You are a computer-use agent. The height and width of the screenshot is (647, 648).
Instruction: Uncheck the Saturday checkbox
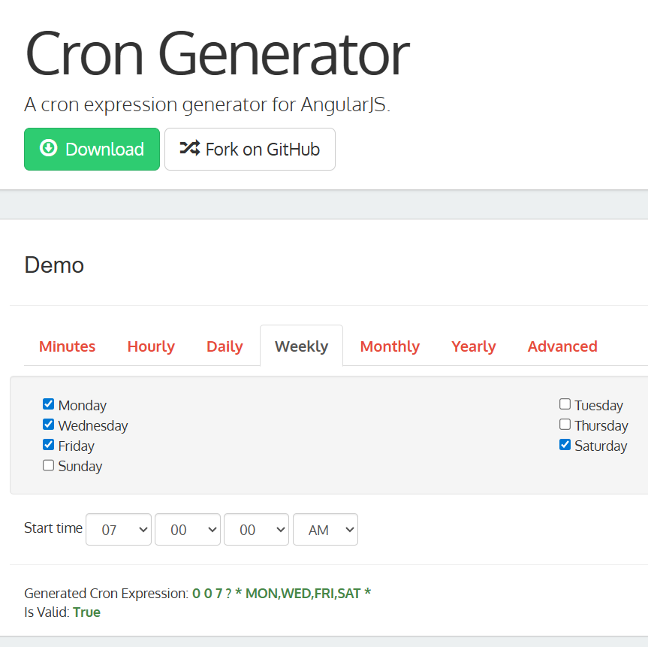(565, 445)
